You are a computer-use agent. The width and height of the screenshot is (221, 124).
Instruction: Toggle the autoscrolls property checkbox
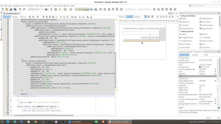coord(200,92)
